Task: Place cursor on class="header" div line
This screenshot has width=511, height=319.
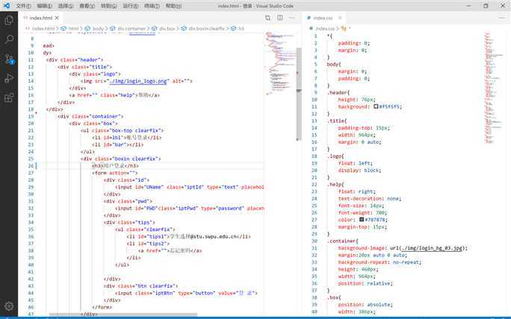Action: (x=75, y=60)
